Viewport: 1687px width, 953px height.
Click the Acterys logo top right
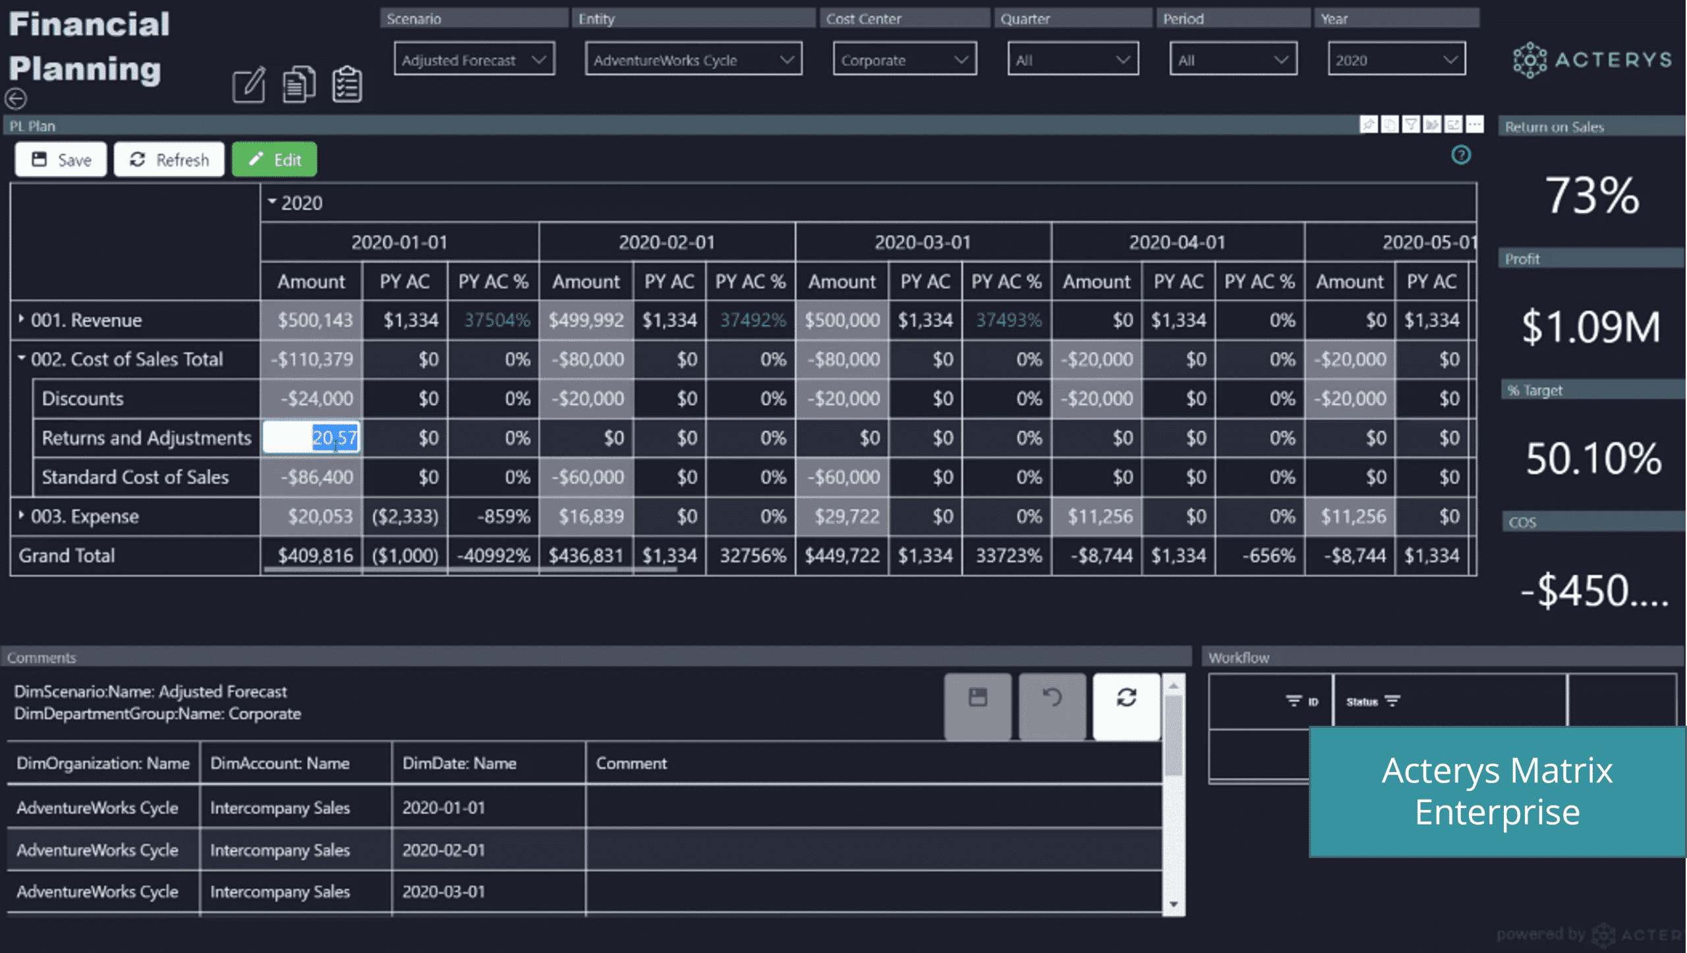coord(1592,60)
